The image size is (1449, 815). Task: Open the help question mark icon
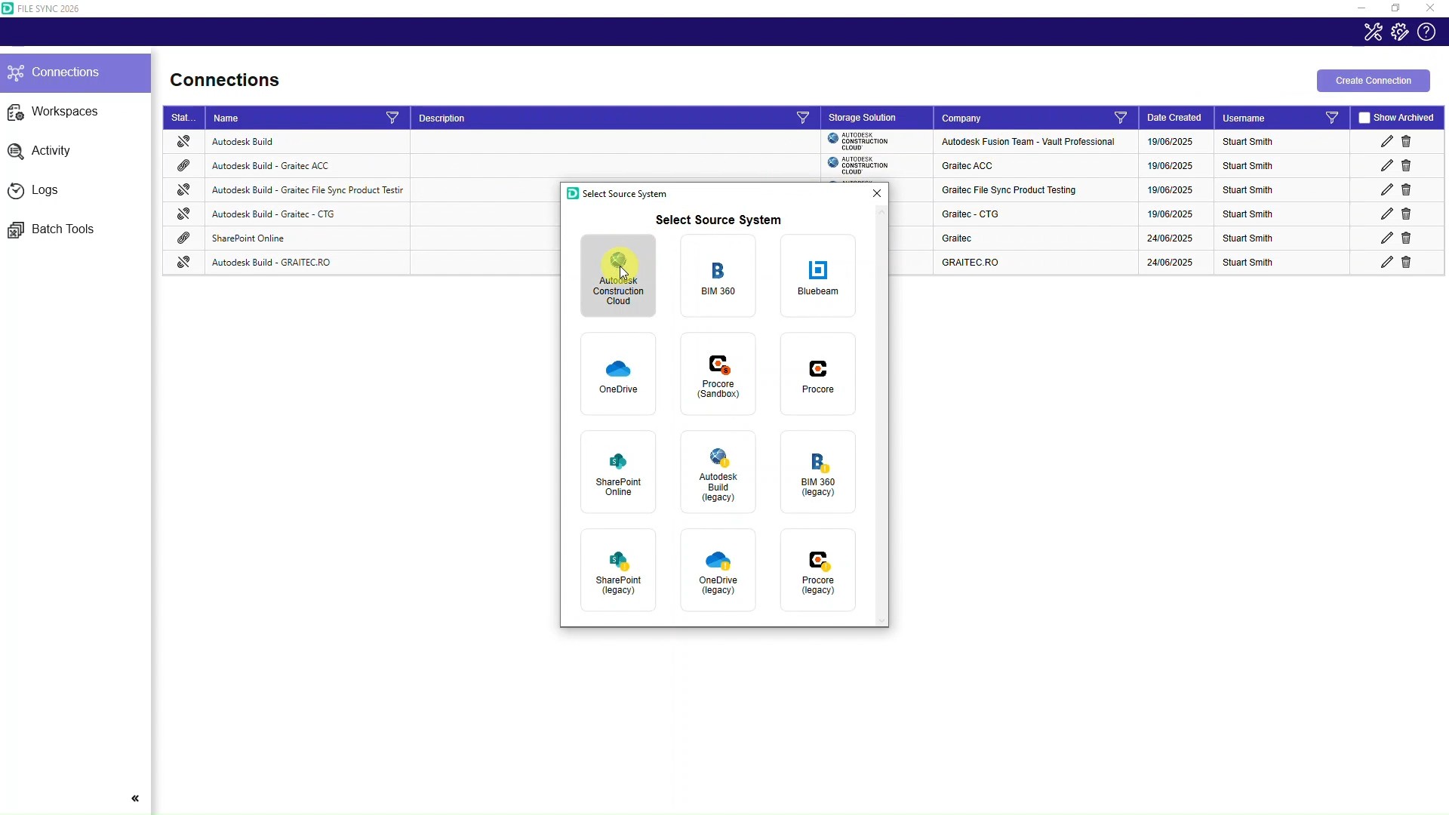pyautogui.click(x=1426, y=32)
